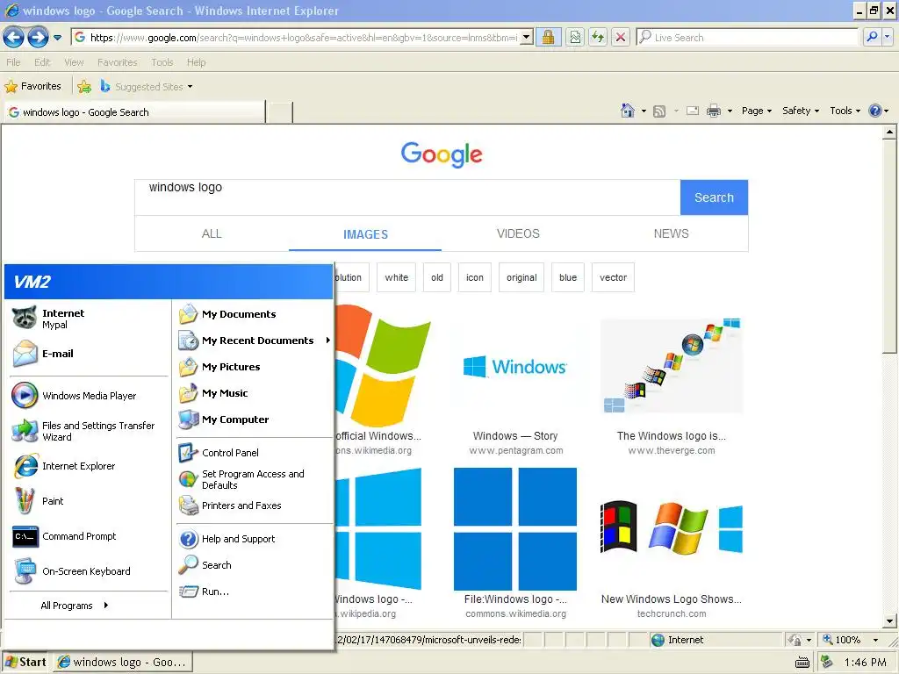
Task: Click the Start button
Action: pos(26,662)
